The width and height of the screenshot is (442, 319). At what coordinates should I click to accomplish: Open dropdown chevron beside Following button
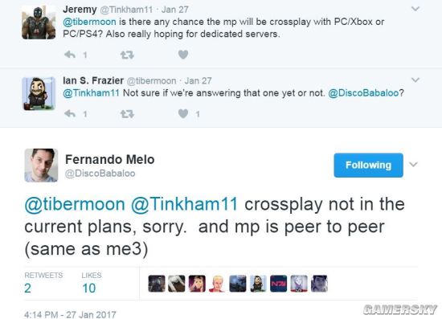pyautogui.click(x=413, y=164)
